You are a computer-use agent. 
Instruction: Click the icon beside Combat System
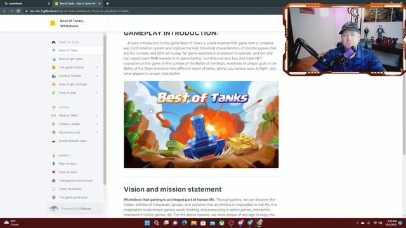(x=53, y=76)
